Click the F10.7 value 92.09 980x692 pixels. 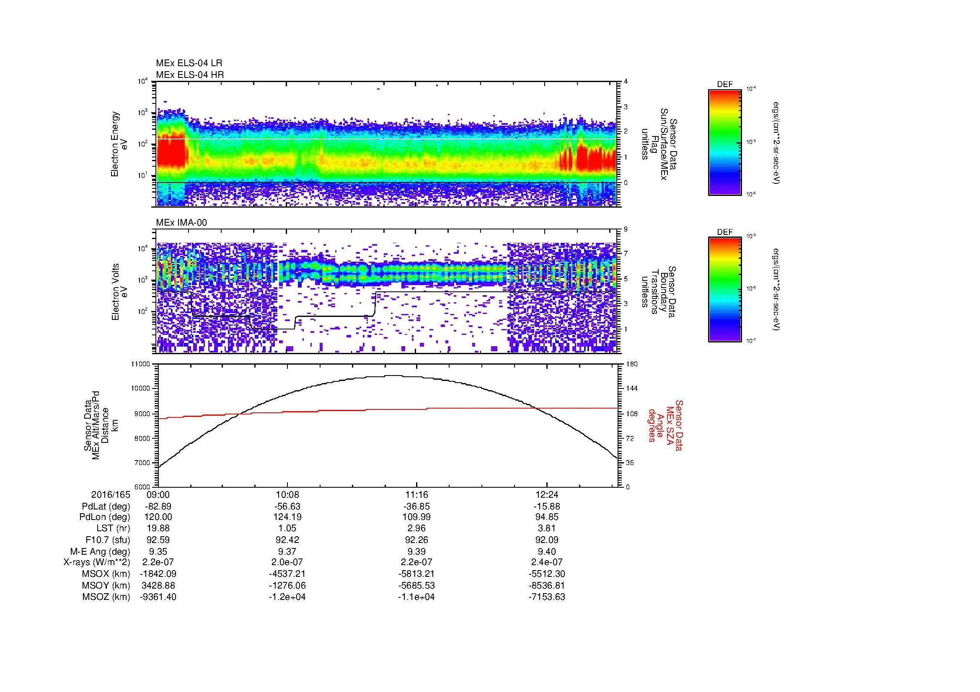coord(547,540)
